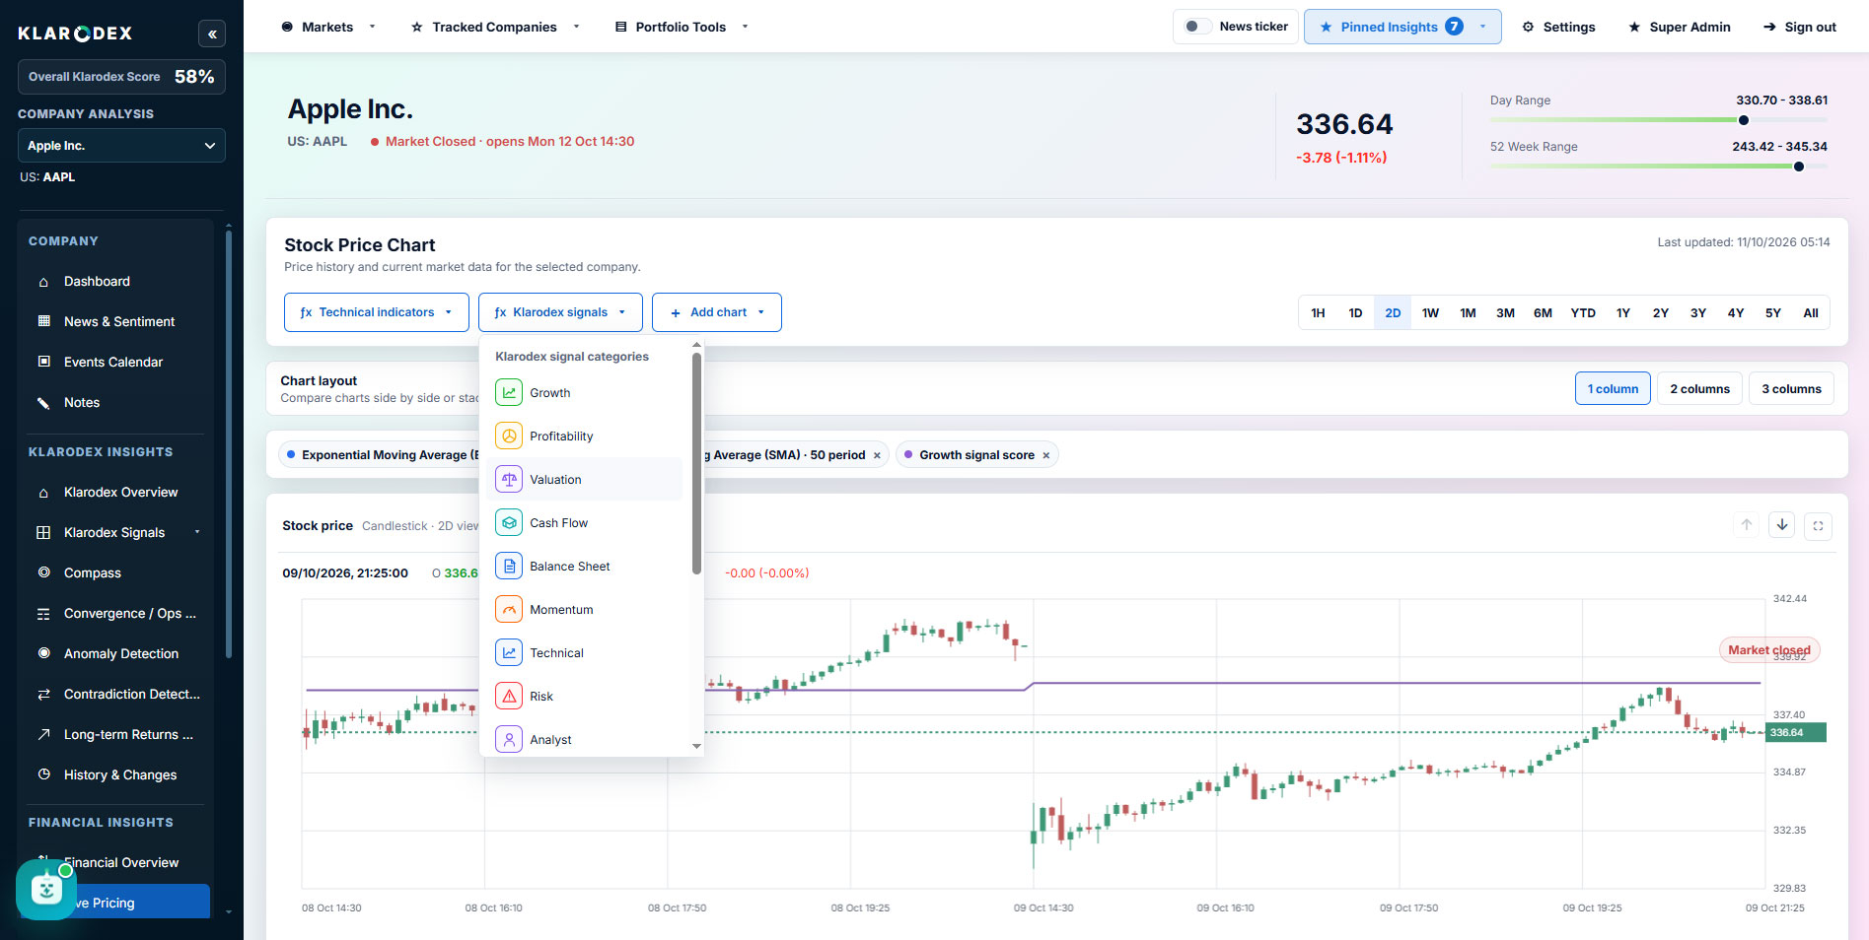
Task: Select Momentum gauge icon
Action: (509, 609)
